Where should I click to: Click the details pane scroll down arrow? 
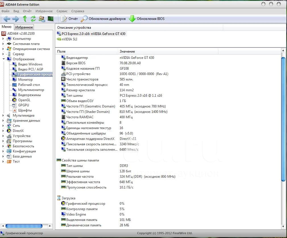coord(283,226)
